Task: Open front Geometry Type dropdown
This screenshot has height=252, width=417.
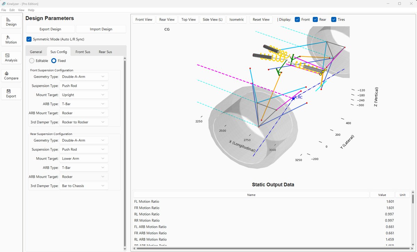Action: click(x=84, y=76)
